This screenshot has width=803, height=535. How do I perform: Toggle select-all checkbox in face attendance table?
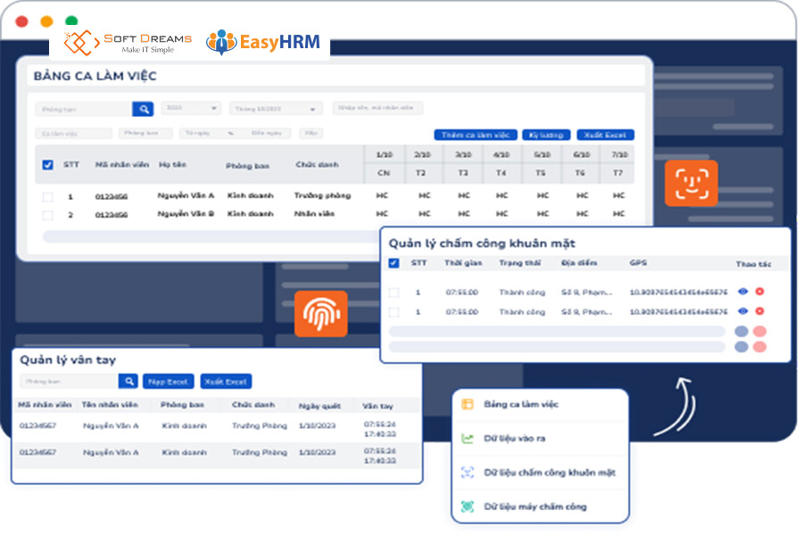click(x=393, y=263)
